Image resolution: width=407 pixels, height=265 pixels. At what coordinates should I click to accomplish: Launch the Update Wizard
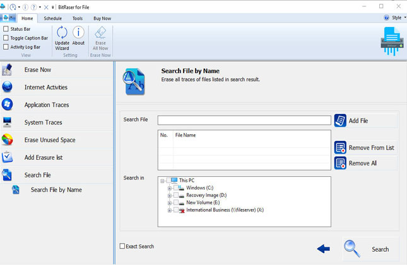(x=62, y=38)
